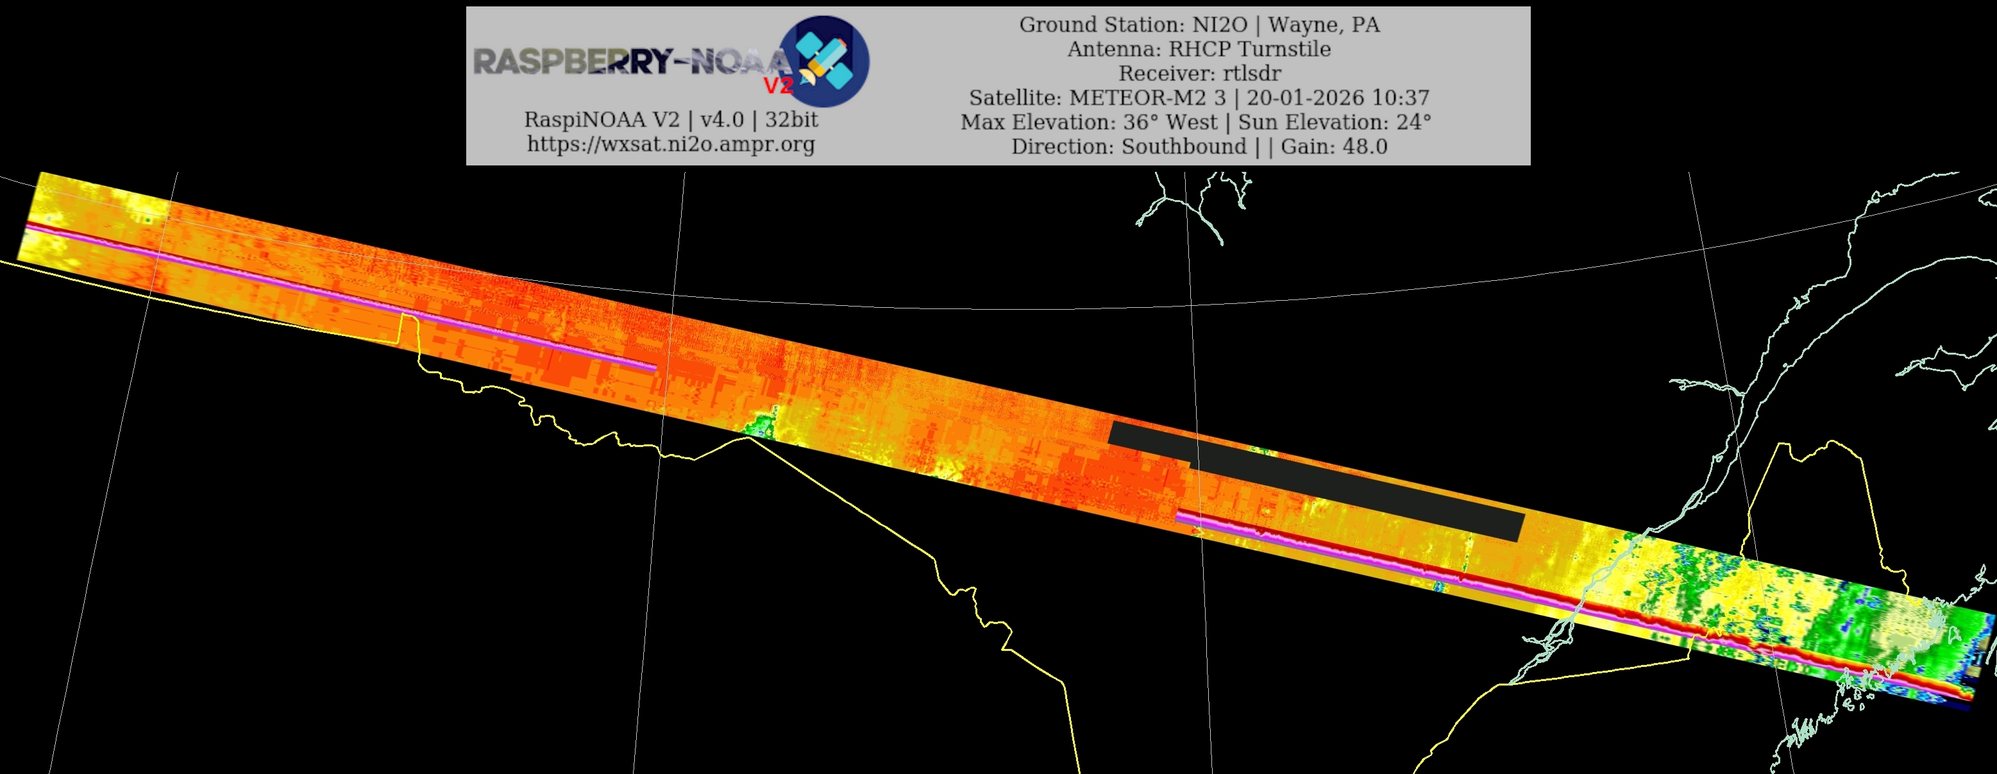1997x774 pixels.
Task: Click the Antenna RHCP Turnstile text
Action: pos(1199,49)
